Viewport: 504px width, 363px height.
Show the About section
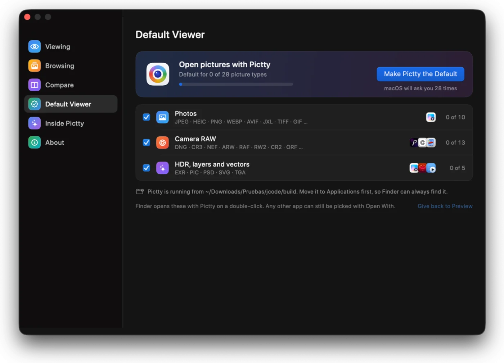point(71,142)
